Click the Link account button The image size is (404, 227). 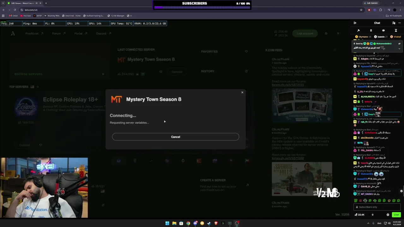tap(305, 33)
